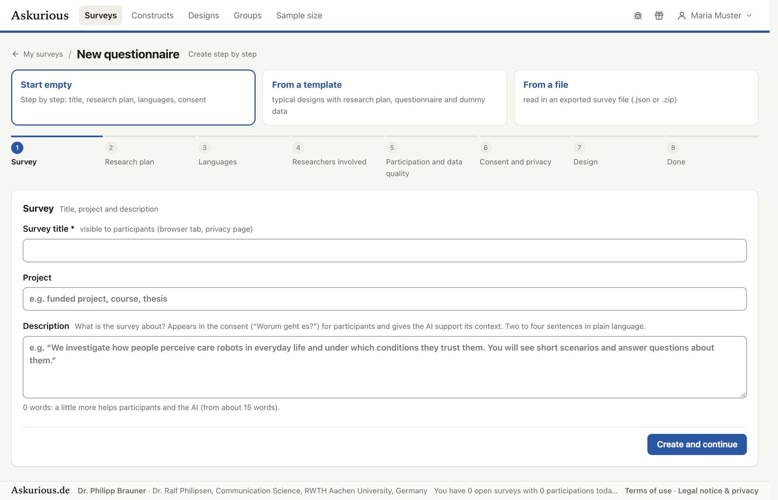
Task: Go to the Groups tab
Action: pos(248,16)
